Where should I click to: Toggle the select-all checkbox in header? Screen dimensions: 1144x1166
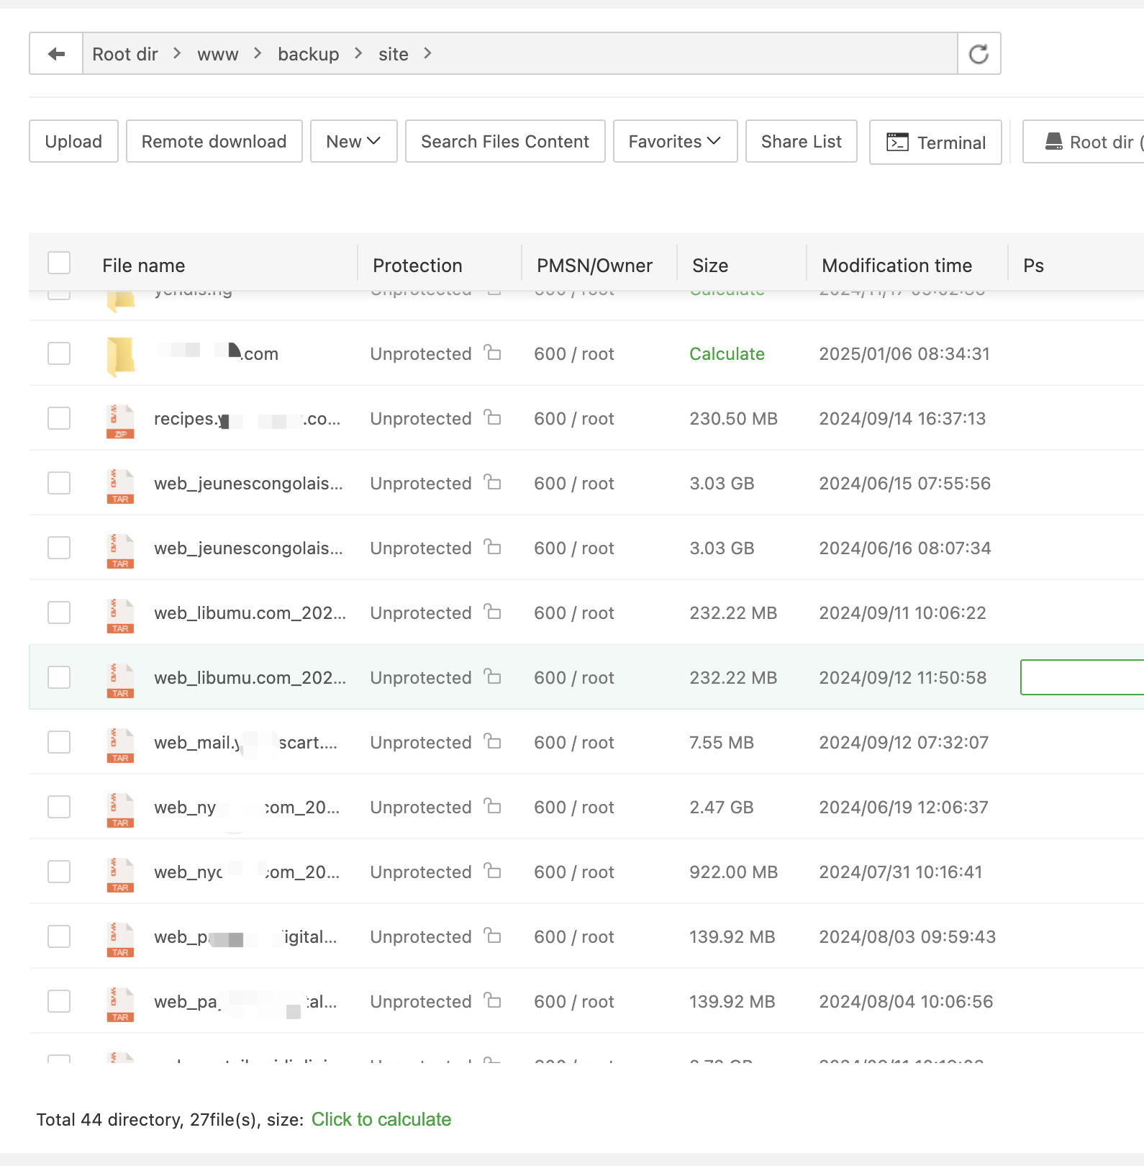(59, 263)
